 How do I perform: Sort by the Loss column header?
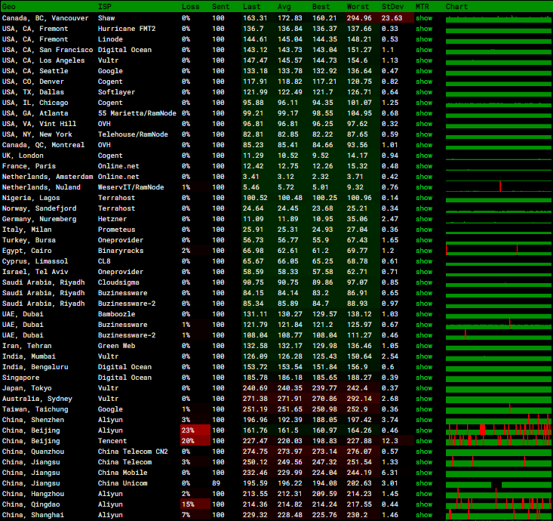coord(191,7)
